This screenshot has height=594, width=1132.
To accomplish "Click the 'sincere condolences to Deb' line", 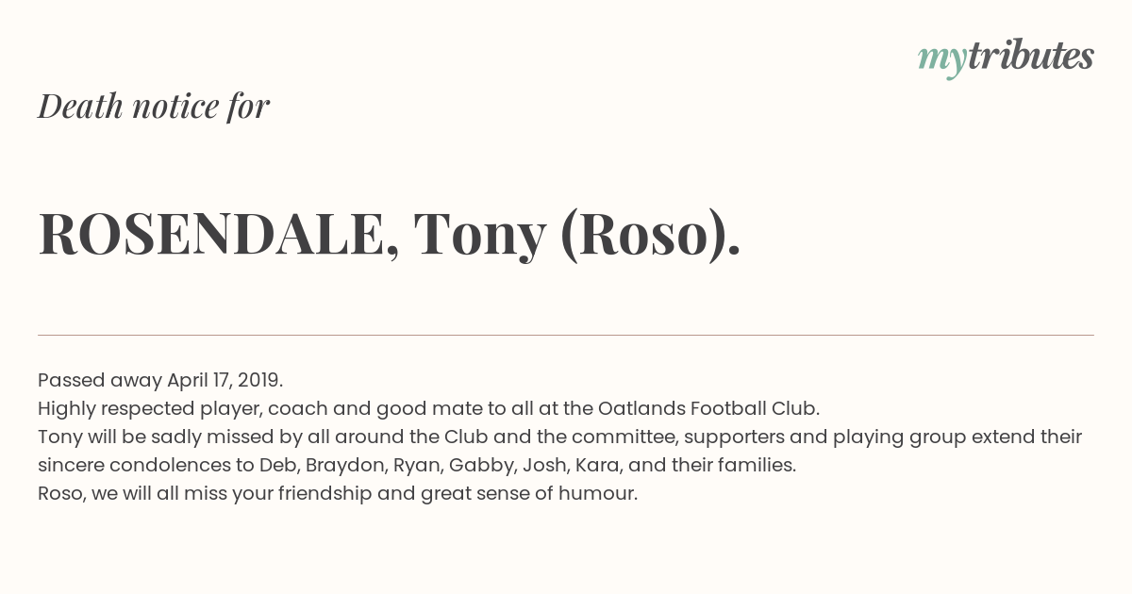I will (417, 465).
